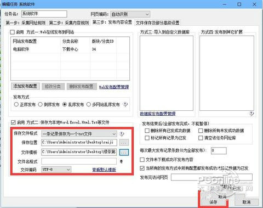
Task: Open 查看默认模板 link
Action: [104, 170]
